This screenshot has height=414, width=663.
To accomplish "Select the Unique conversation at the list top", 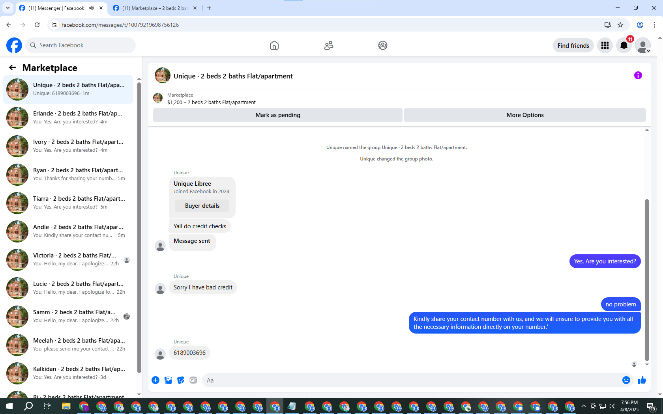I will click(x=68, y=90).
